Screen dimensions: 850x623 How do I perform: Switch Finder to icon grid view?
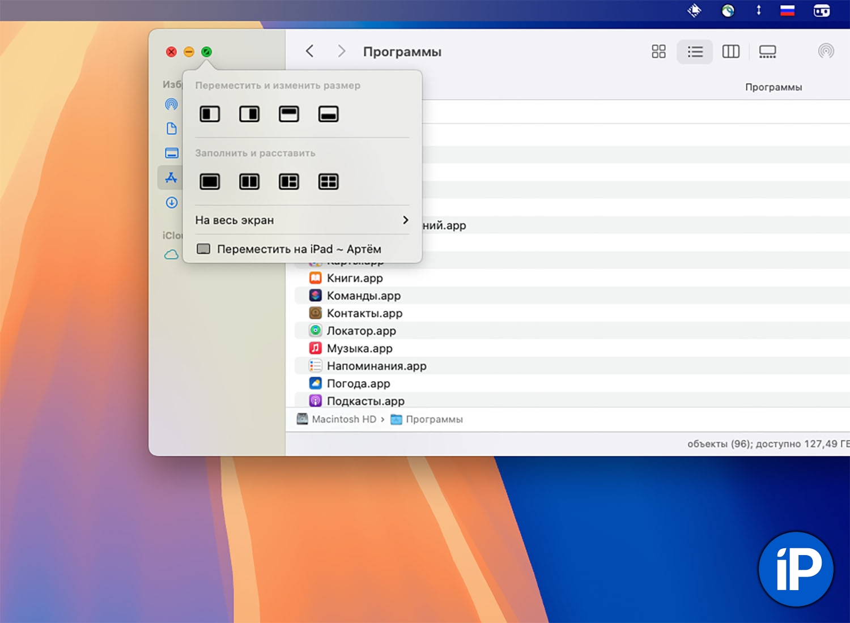pyautogui.click(x=658, y=52)
